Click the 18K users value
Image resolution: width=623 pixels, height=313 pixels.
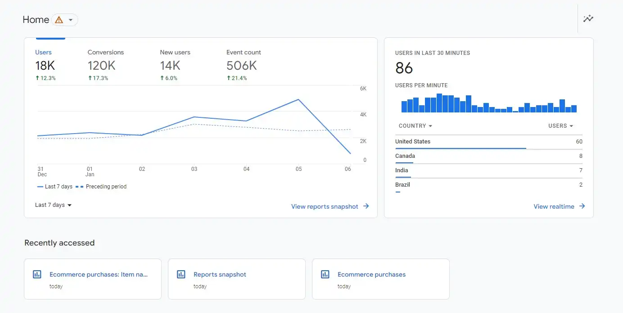click(45, 66)
